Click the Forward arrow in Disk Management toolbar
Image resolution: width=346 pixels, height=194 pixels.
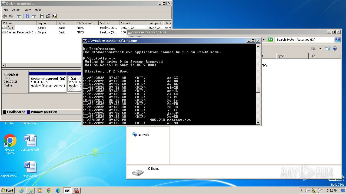tap(11, 16)
